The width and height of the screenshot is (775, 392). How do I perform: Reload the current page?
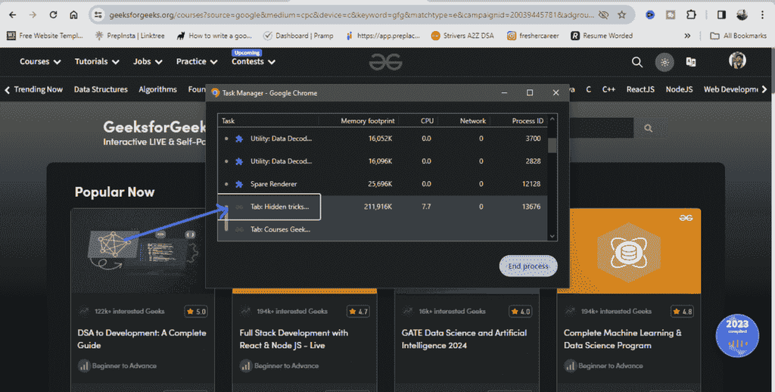[x=53, y=15]
